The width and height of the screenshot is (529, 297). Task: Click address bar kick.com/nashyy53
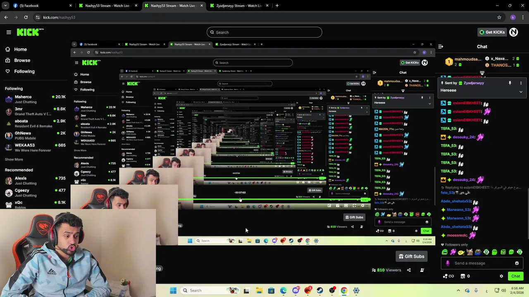click(59, 17)
